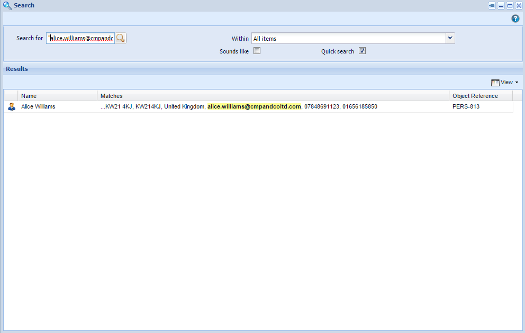Screen dimensions: 525x333
Task: Sort by the Name column header
Action: [57, 96]
